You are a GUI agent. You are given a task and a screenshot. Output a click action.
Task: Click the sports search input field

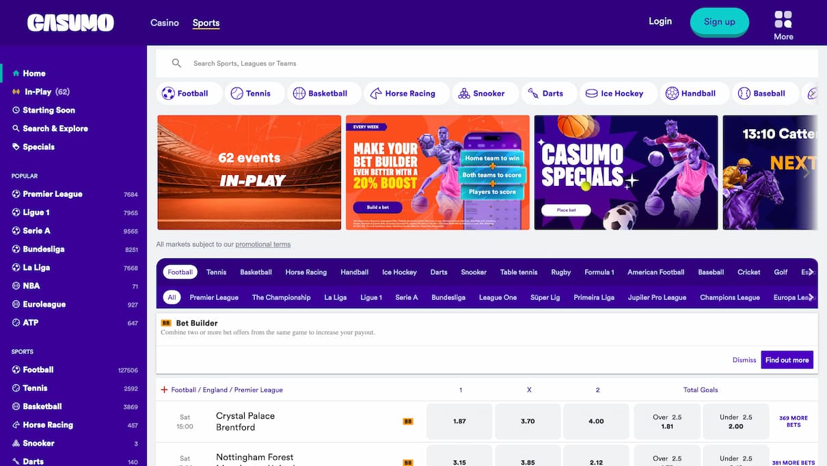[x=342, y=63]
